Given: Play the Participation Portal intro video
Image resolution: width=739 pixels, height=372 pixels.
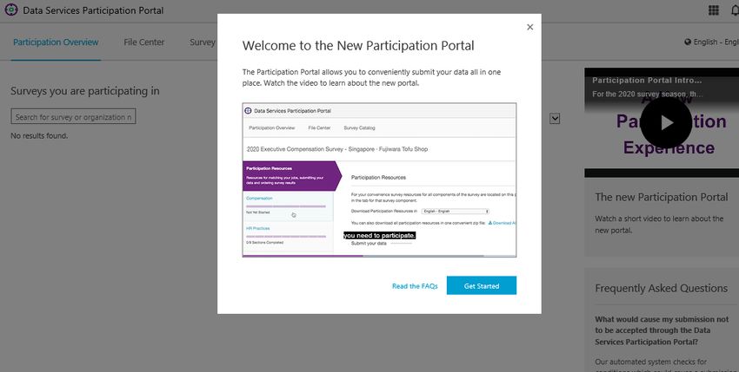Looking at the screenshot, I should pos(666,123).
